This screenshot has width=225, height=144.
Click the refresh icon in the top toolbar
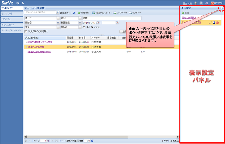click(74, 13)
